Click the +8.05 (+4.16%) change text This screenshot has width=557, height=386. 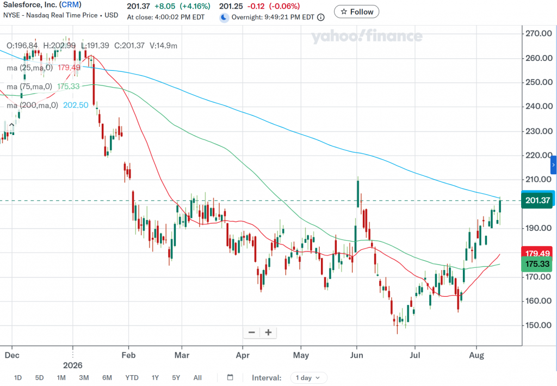click(x=182, y=7)
